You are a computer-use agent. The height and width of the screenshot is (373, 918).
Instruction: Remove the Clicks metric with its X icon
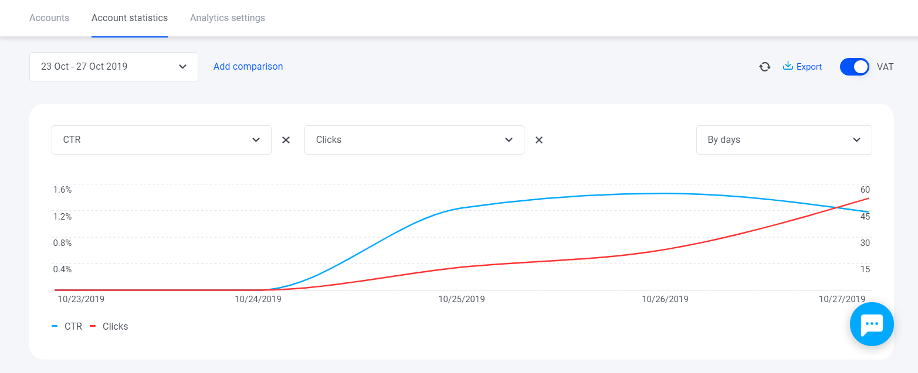coord(539,140)
